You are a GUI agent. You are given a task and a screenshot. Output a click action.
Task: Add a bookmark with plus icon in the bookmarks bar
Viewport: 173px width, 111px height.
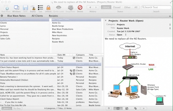click(x=170, y=16)
